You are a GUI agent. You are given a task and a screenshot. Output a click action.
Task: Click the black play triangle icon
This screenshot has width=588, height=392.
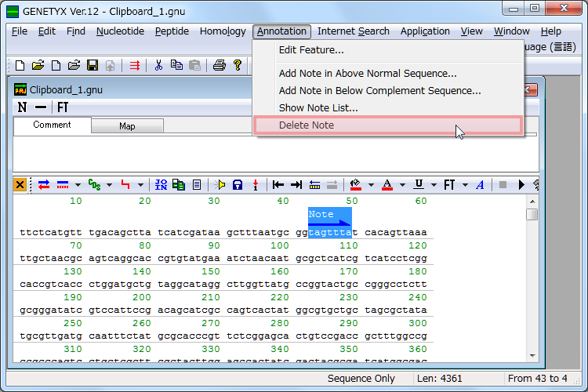pyautogui.click(x=521, y=184)
